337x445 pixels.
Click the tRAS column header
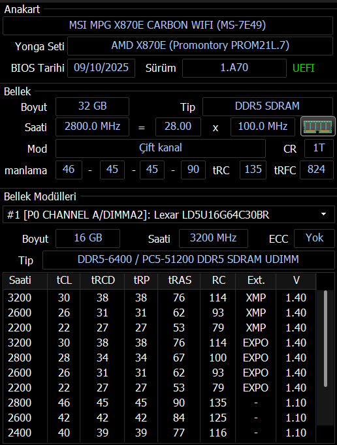[180, 281]
